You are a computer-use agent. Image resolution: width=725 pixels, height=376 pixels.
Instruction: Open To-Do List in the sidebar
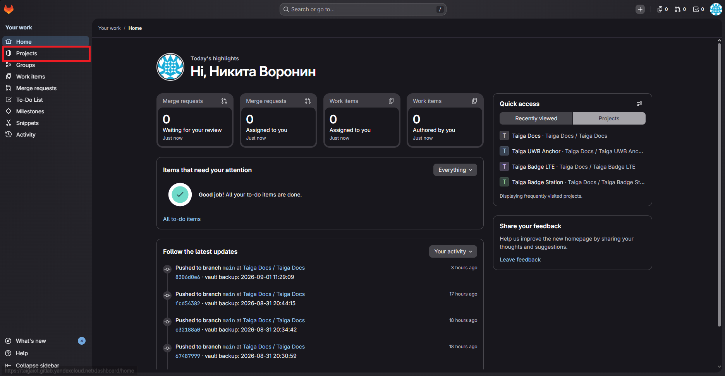tap(46, 100)
